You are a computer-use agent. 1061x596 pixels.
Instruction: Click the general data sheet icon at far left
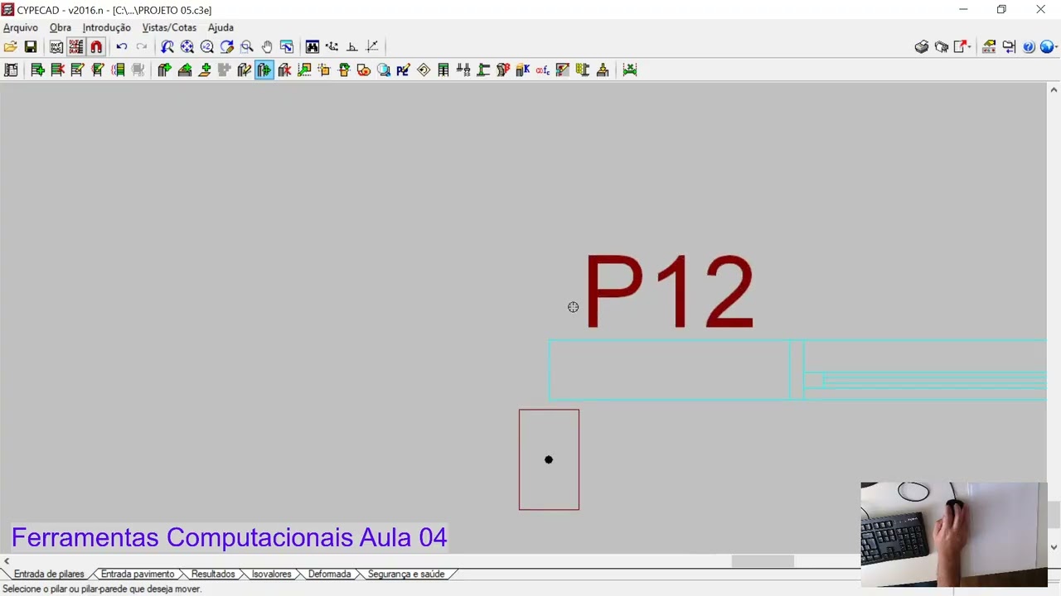pyautogui.click(x=11, y=70)
